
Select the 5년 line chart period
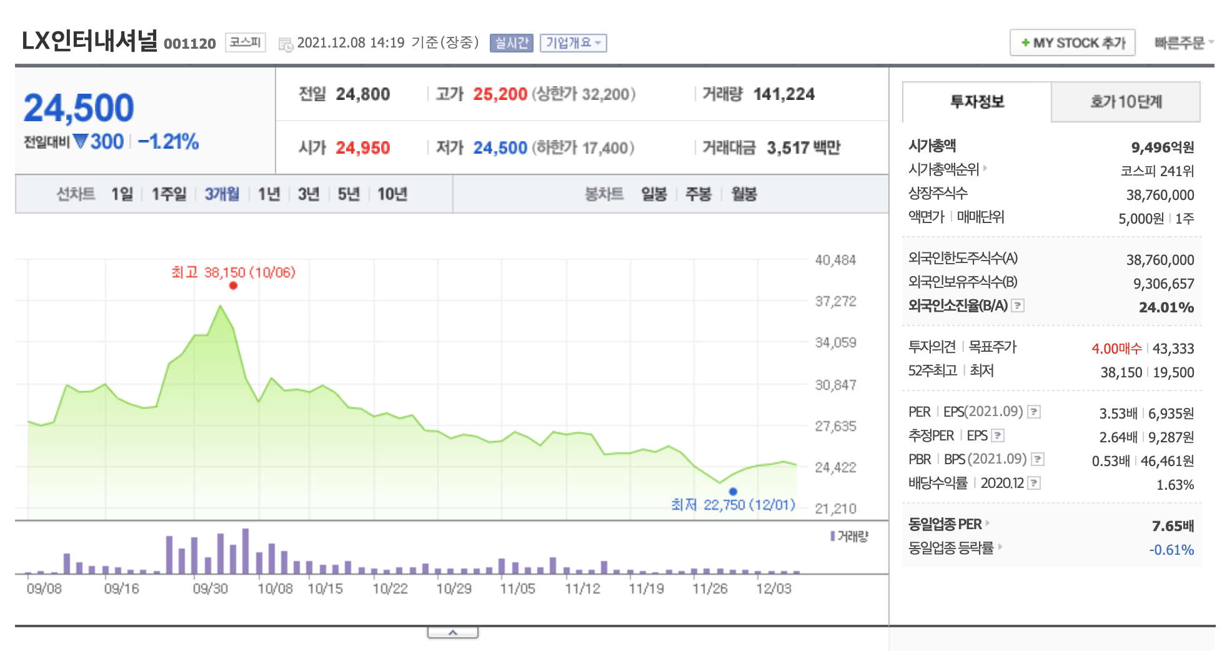tap(349, 194)
